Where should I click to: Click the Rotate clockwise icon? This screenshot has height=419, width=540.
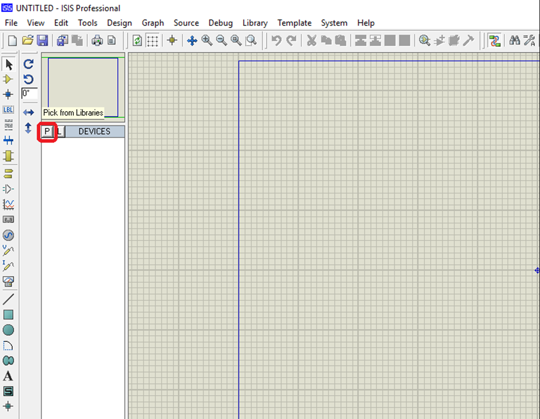[29, 64]
